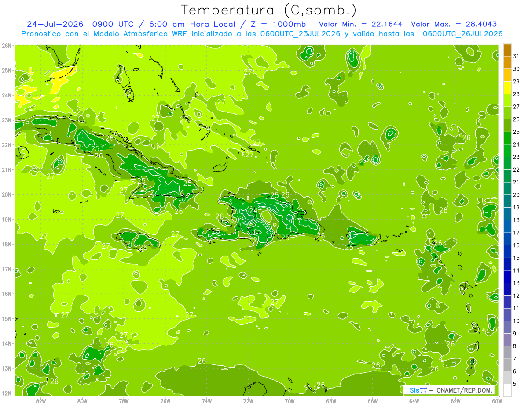This screenshot has height=407, width=528.
Task: Click the purple swatch between 8 and 9
Action: (x=507, y=340)
